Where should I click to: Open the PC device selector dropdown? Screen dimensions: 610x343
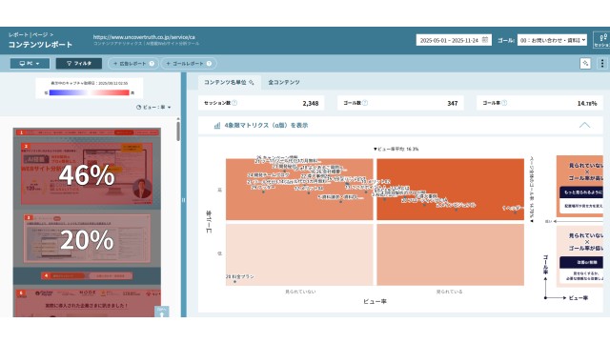coord(30,64)
